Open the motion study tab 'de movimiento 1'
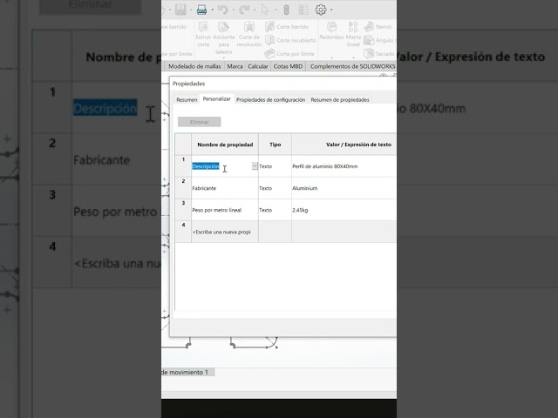This screenshot has height=418, width=558. pyautogui.click(x=187, y=373)
